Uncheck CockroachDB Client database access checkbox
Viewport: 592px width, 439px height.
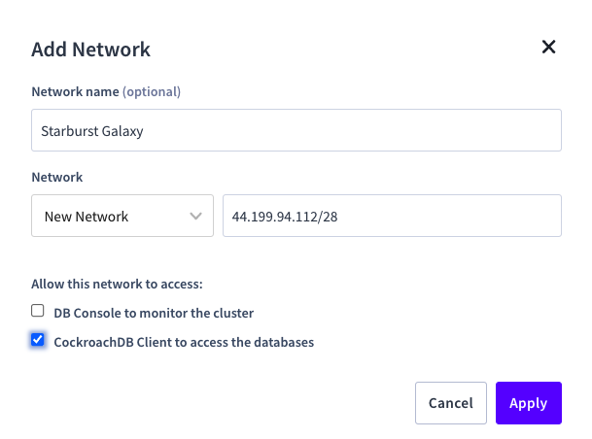pyautogui.click(x=38, y=340)
